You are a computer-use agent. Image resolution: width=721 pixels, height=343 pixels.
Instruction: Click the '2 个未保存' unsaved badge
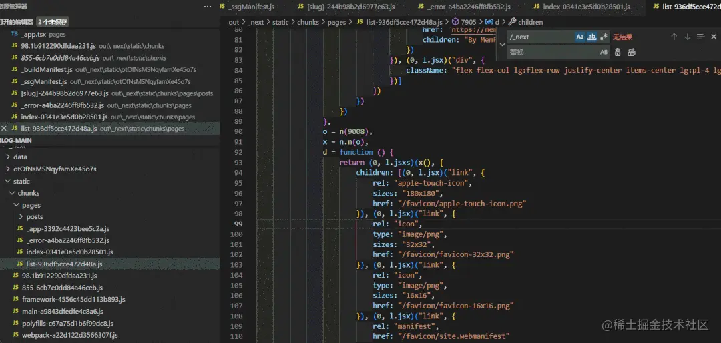pos(53,21)
